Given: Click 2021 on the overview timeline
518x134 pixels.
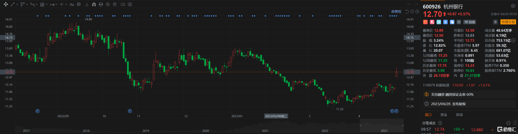Looking at the screenshot, I should click(265, 131).
